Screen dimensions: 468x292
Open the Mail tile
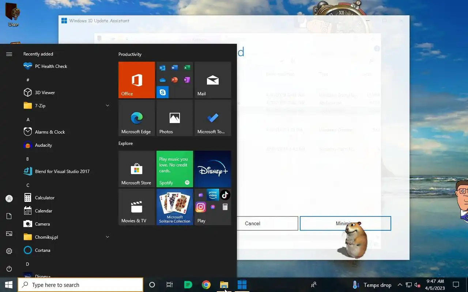click(x=213, y=80)
